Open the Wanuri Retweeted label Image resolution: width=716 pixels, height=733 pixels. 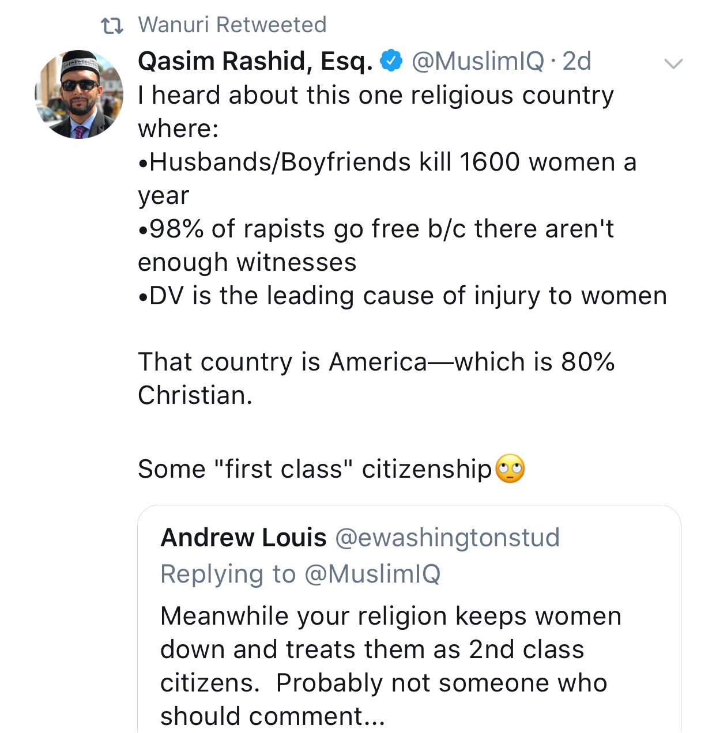[x=232, y=25]
